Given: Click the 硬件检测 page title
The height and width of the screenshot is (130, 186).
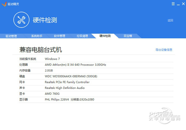Looking at the screenshot, I should pos(45,20).
